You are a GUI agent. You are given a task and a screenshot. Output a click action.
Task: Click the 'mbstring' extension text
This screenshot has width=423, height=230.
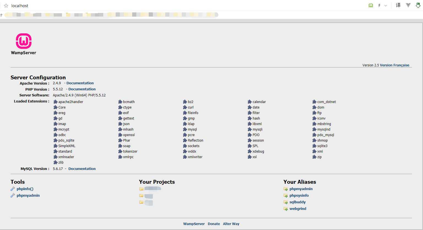tap(324, 124)
